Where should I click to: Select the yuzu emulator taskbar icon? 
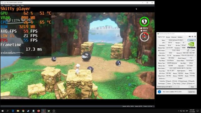tap(44, 111)
